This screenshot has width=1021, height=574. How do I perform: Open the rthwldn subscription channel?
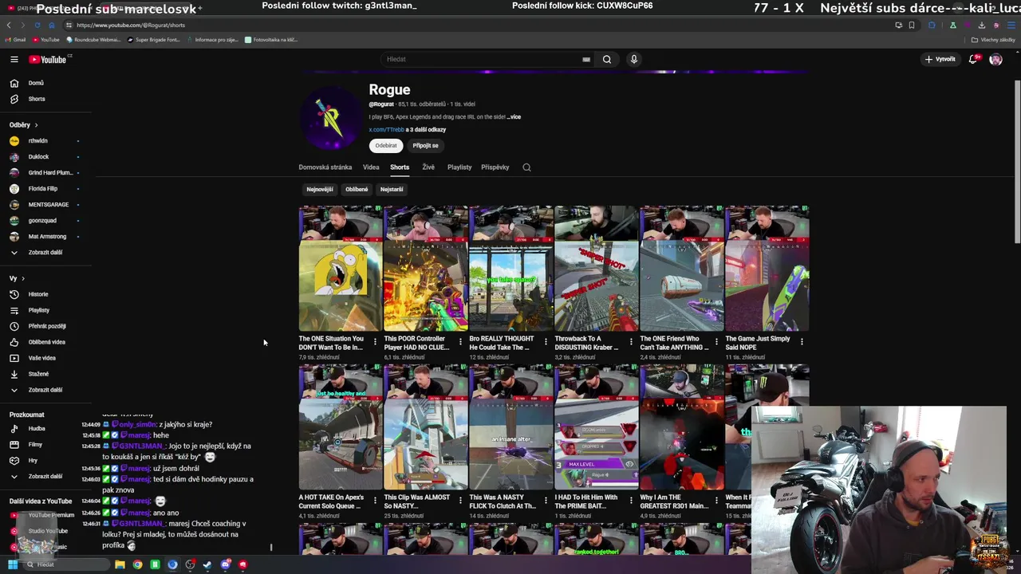tap(37, 141)
